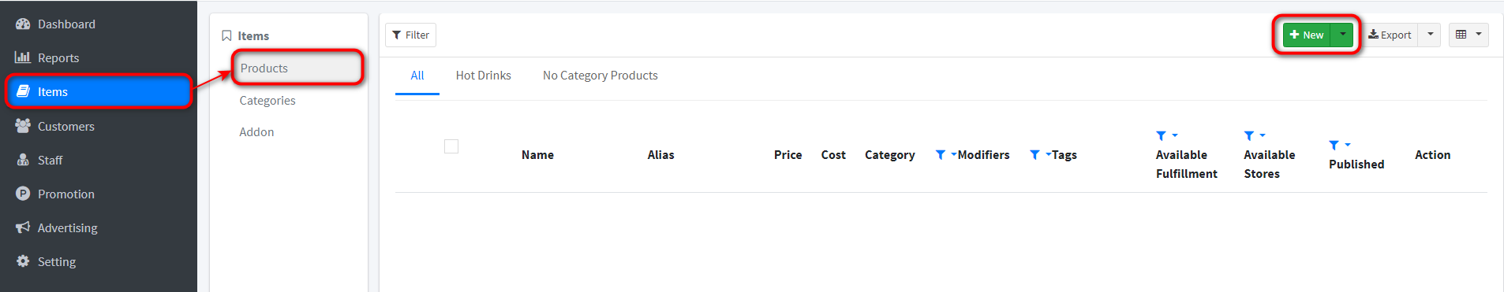The width and height of the screenshot is (1504, 292).
Task: Open Addon in the Items submenu
Action: click(256, 132)
